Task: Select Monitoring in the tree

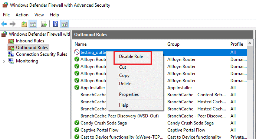Action: pyautogui.click(x=27, y=61)
